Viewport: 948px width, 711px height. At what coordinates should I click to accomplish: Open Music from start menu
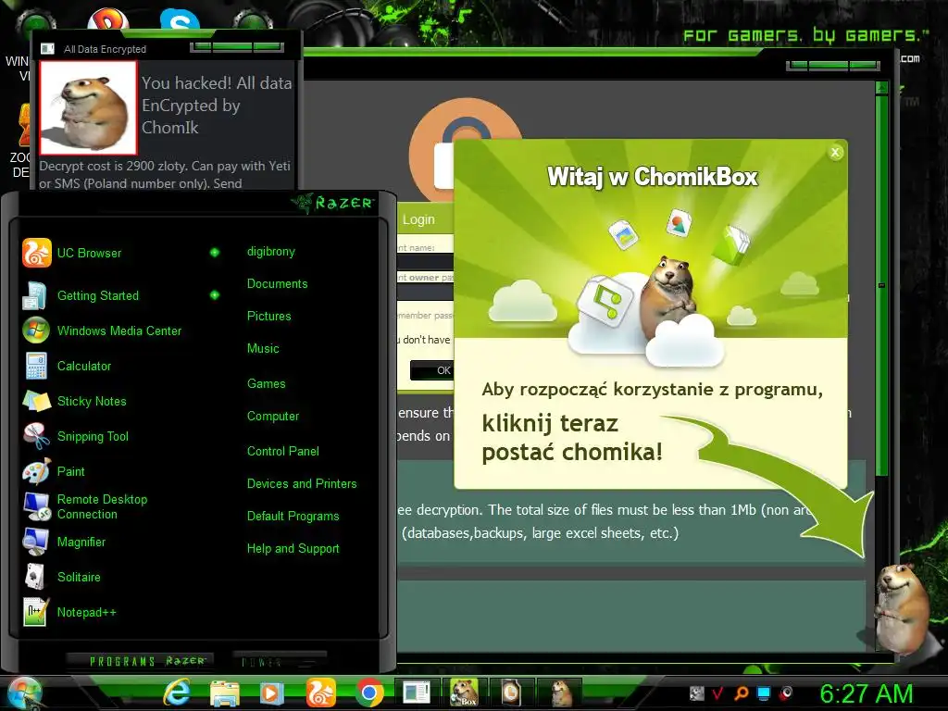[x=262, y=348]
